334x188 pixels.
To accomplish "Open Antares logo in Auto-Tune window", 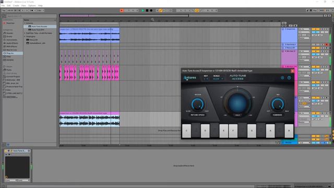I will click(190, 78).
